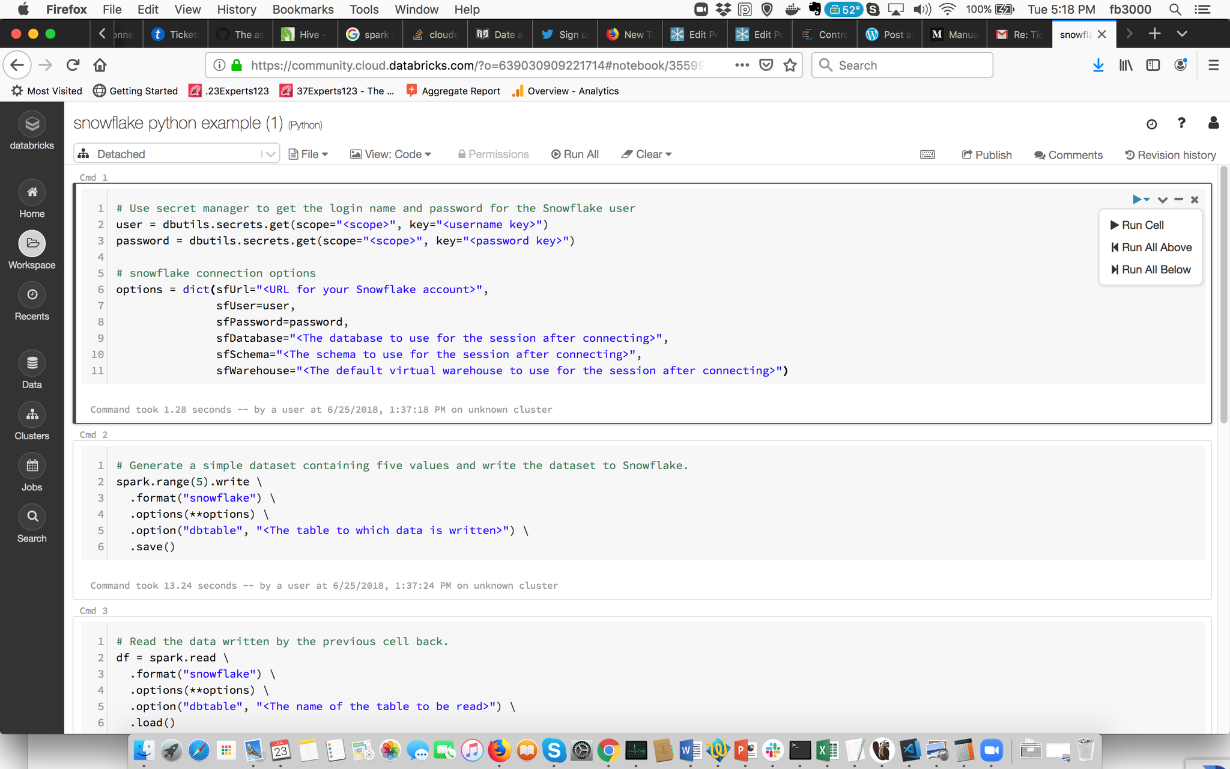Launch Skype from the Dock
1230x769 pixels.
[x=554, y=750]
